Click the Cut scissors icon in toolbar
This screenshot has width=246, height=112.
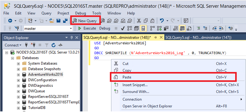coord(139,21)
